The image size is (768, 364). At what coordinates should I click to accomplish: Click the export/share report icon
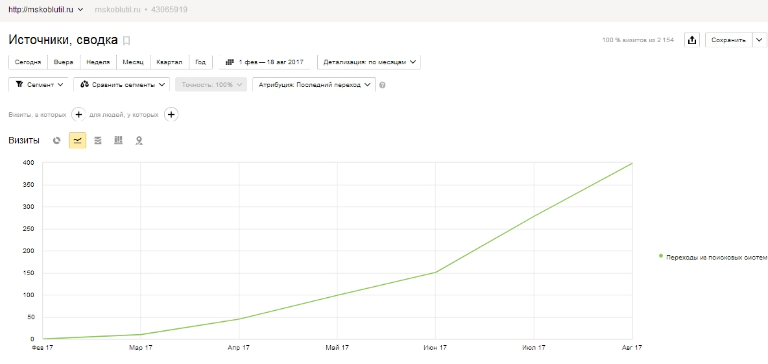point(691,40)
